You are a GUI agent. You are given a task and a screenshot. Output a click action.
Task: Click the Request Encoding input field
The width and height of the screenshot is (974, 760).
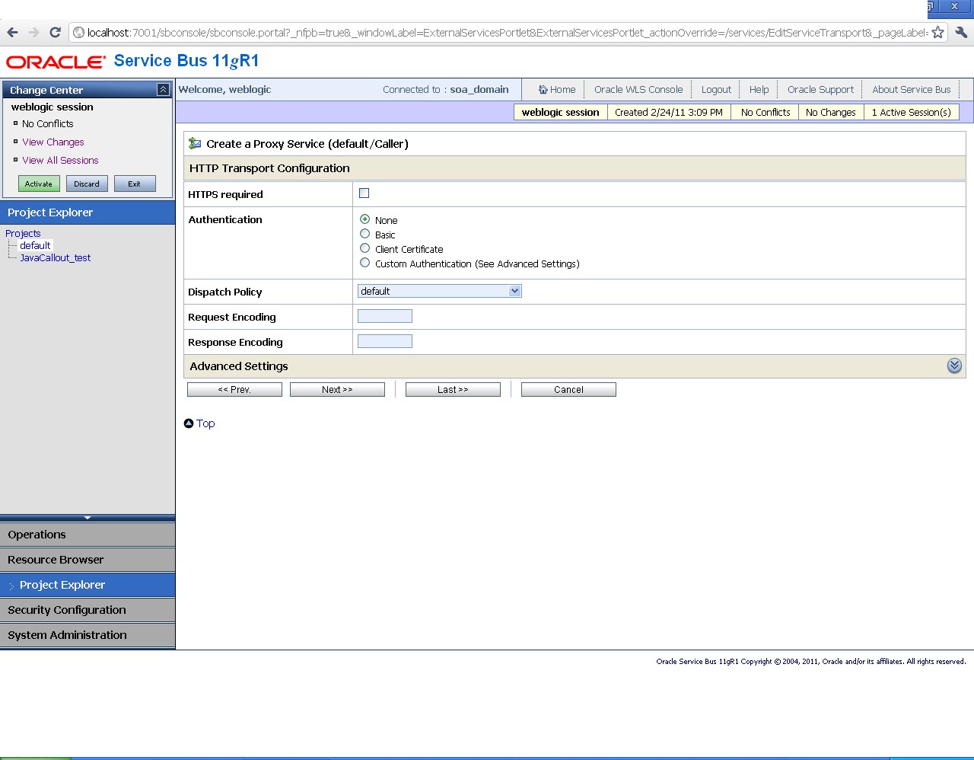(385, 316)
